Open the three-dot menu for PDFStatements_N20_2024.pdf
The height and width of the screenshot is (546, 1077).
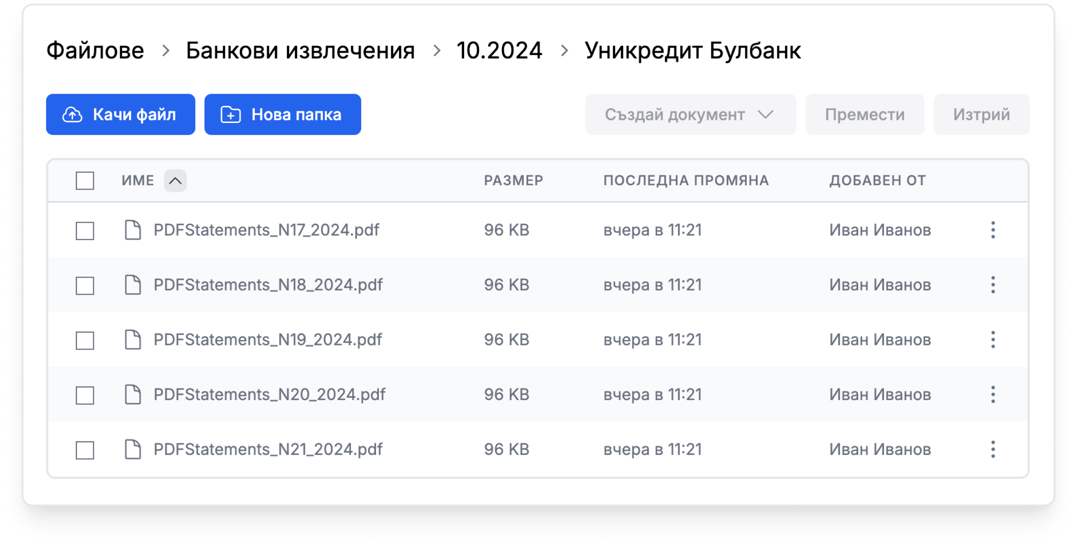coord(993,395)
